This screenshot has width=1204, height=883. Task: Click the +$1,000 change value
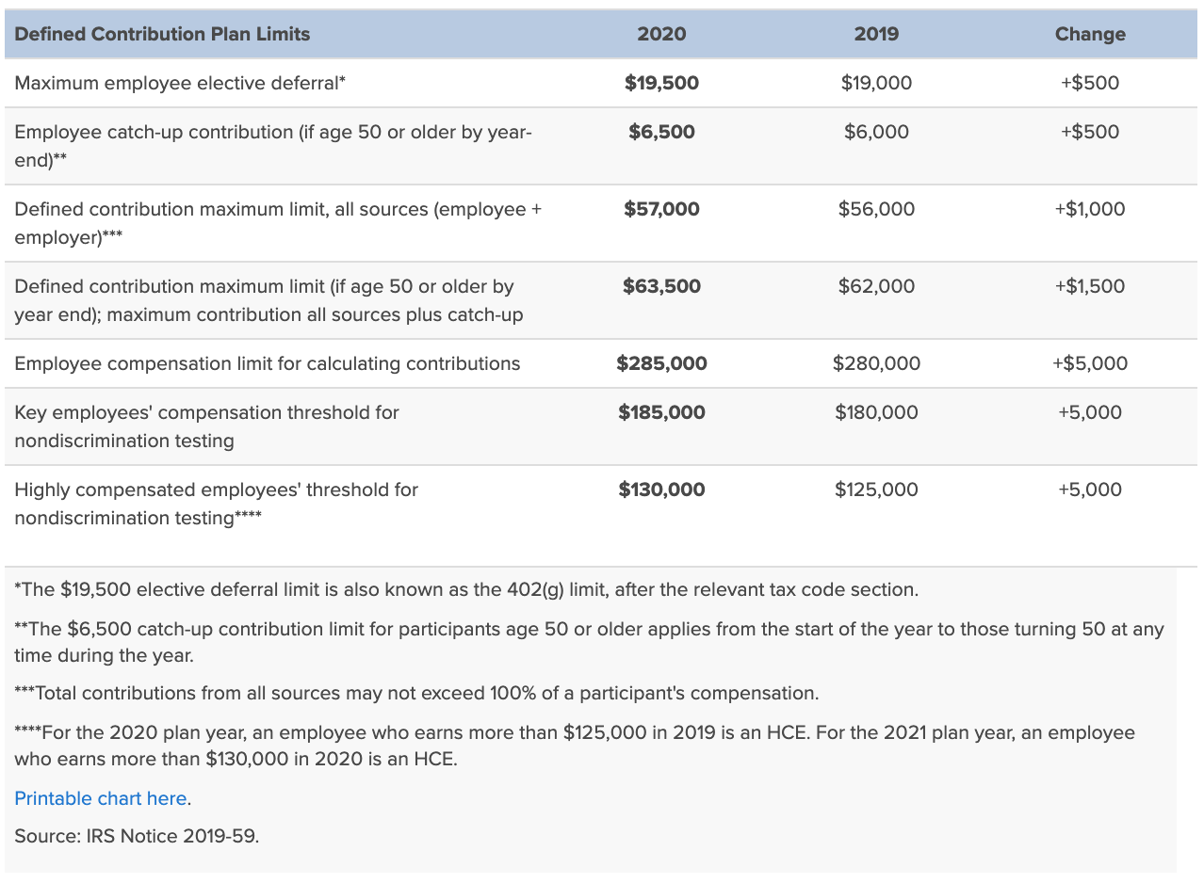1090,209
